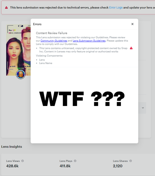The image size is (155, 176).
Task: Click the red warning icon beside copyright message
Action: (x=131, y=48)
